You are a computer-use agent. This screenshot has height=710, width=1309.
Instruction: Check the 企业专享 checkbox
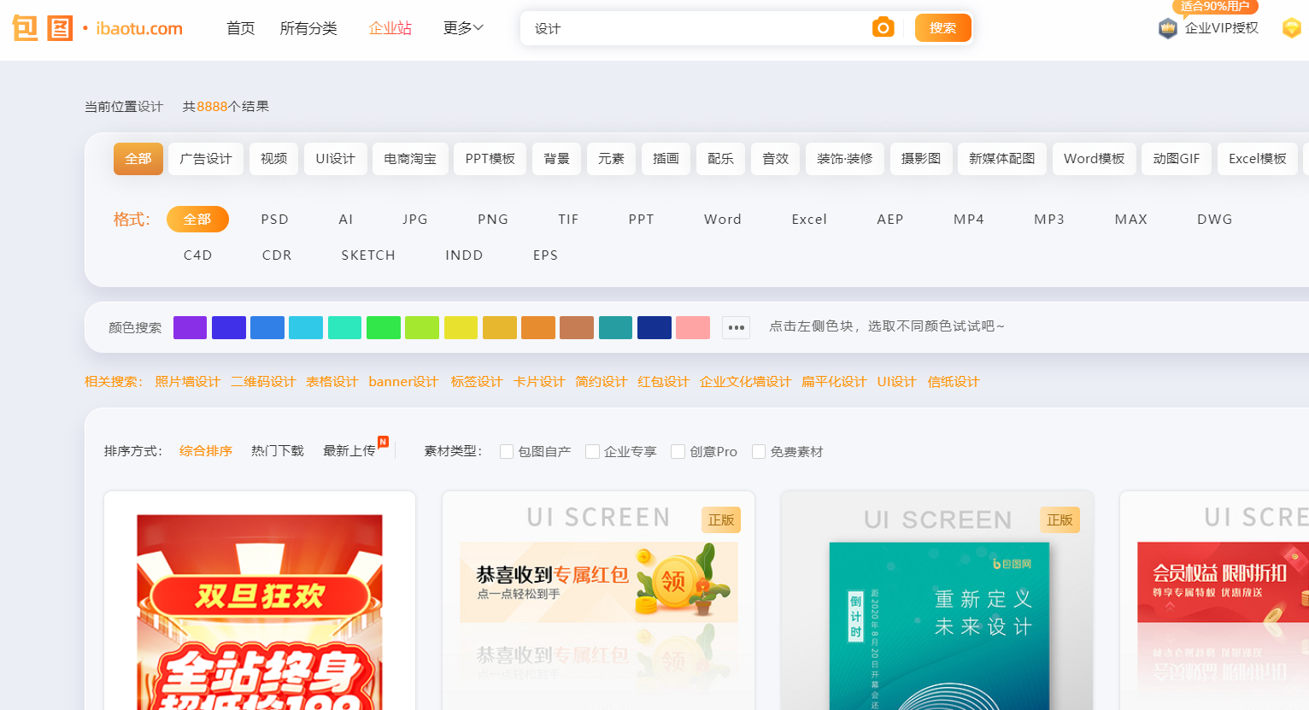tap(592, 452)
